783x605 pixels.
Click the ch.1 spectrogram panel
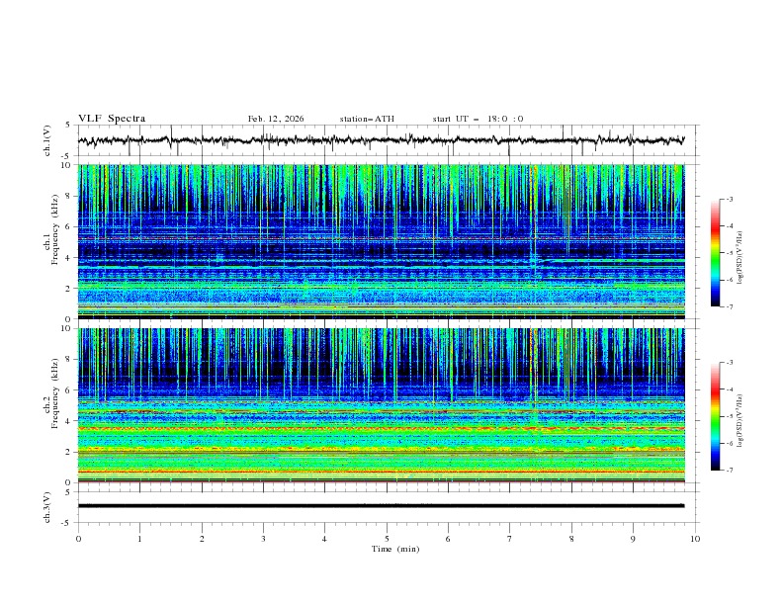pyautogui.click(x=382, y=241)
